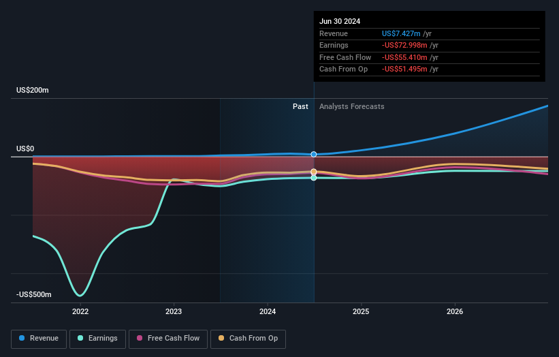559x357 pixels.
Task: Click the Cash From Op label in tooltip
Action: [343, 69]
